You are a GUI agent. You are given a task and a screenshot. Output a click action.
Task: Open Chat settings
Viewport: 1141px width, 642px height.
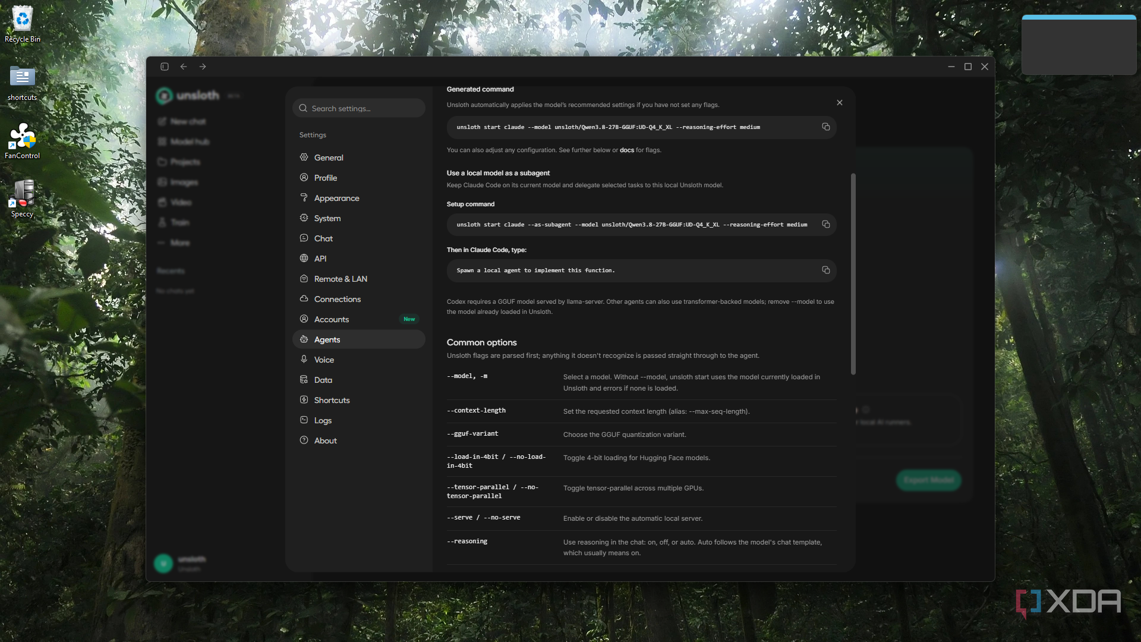coord(359,238)
